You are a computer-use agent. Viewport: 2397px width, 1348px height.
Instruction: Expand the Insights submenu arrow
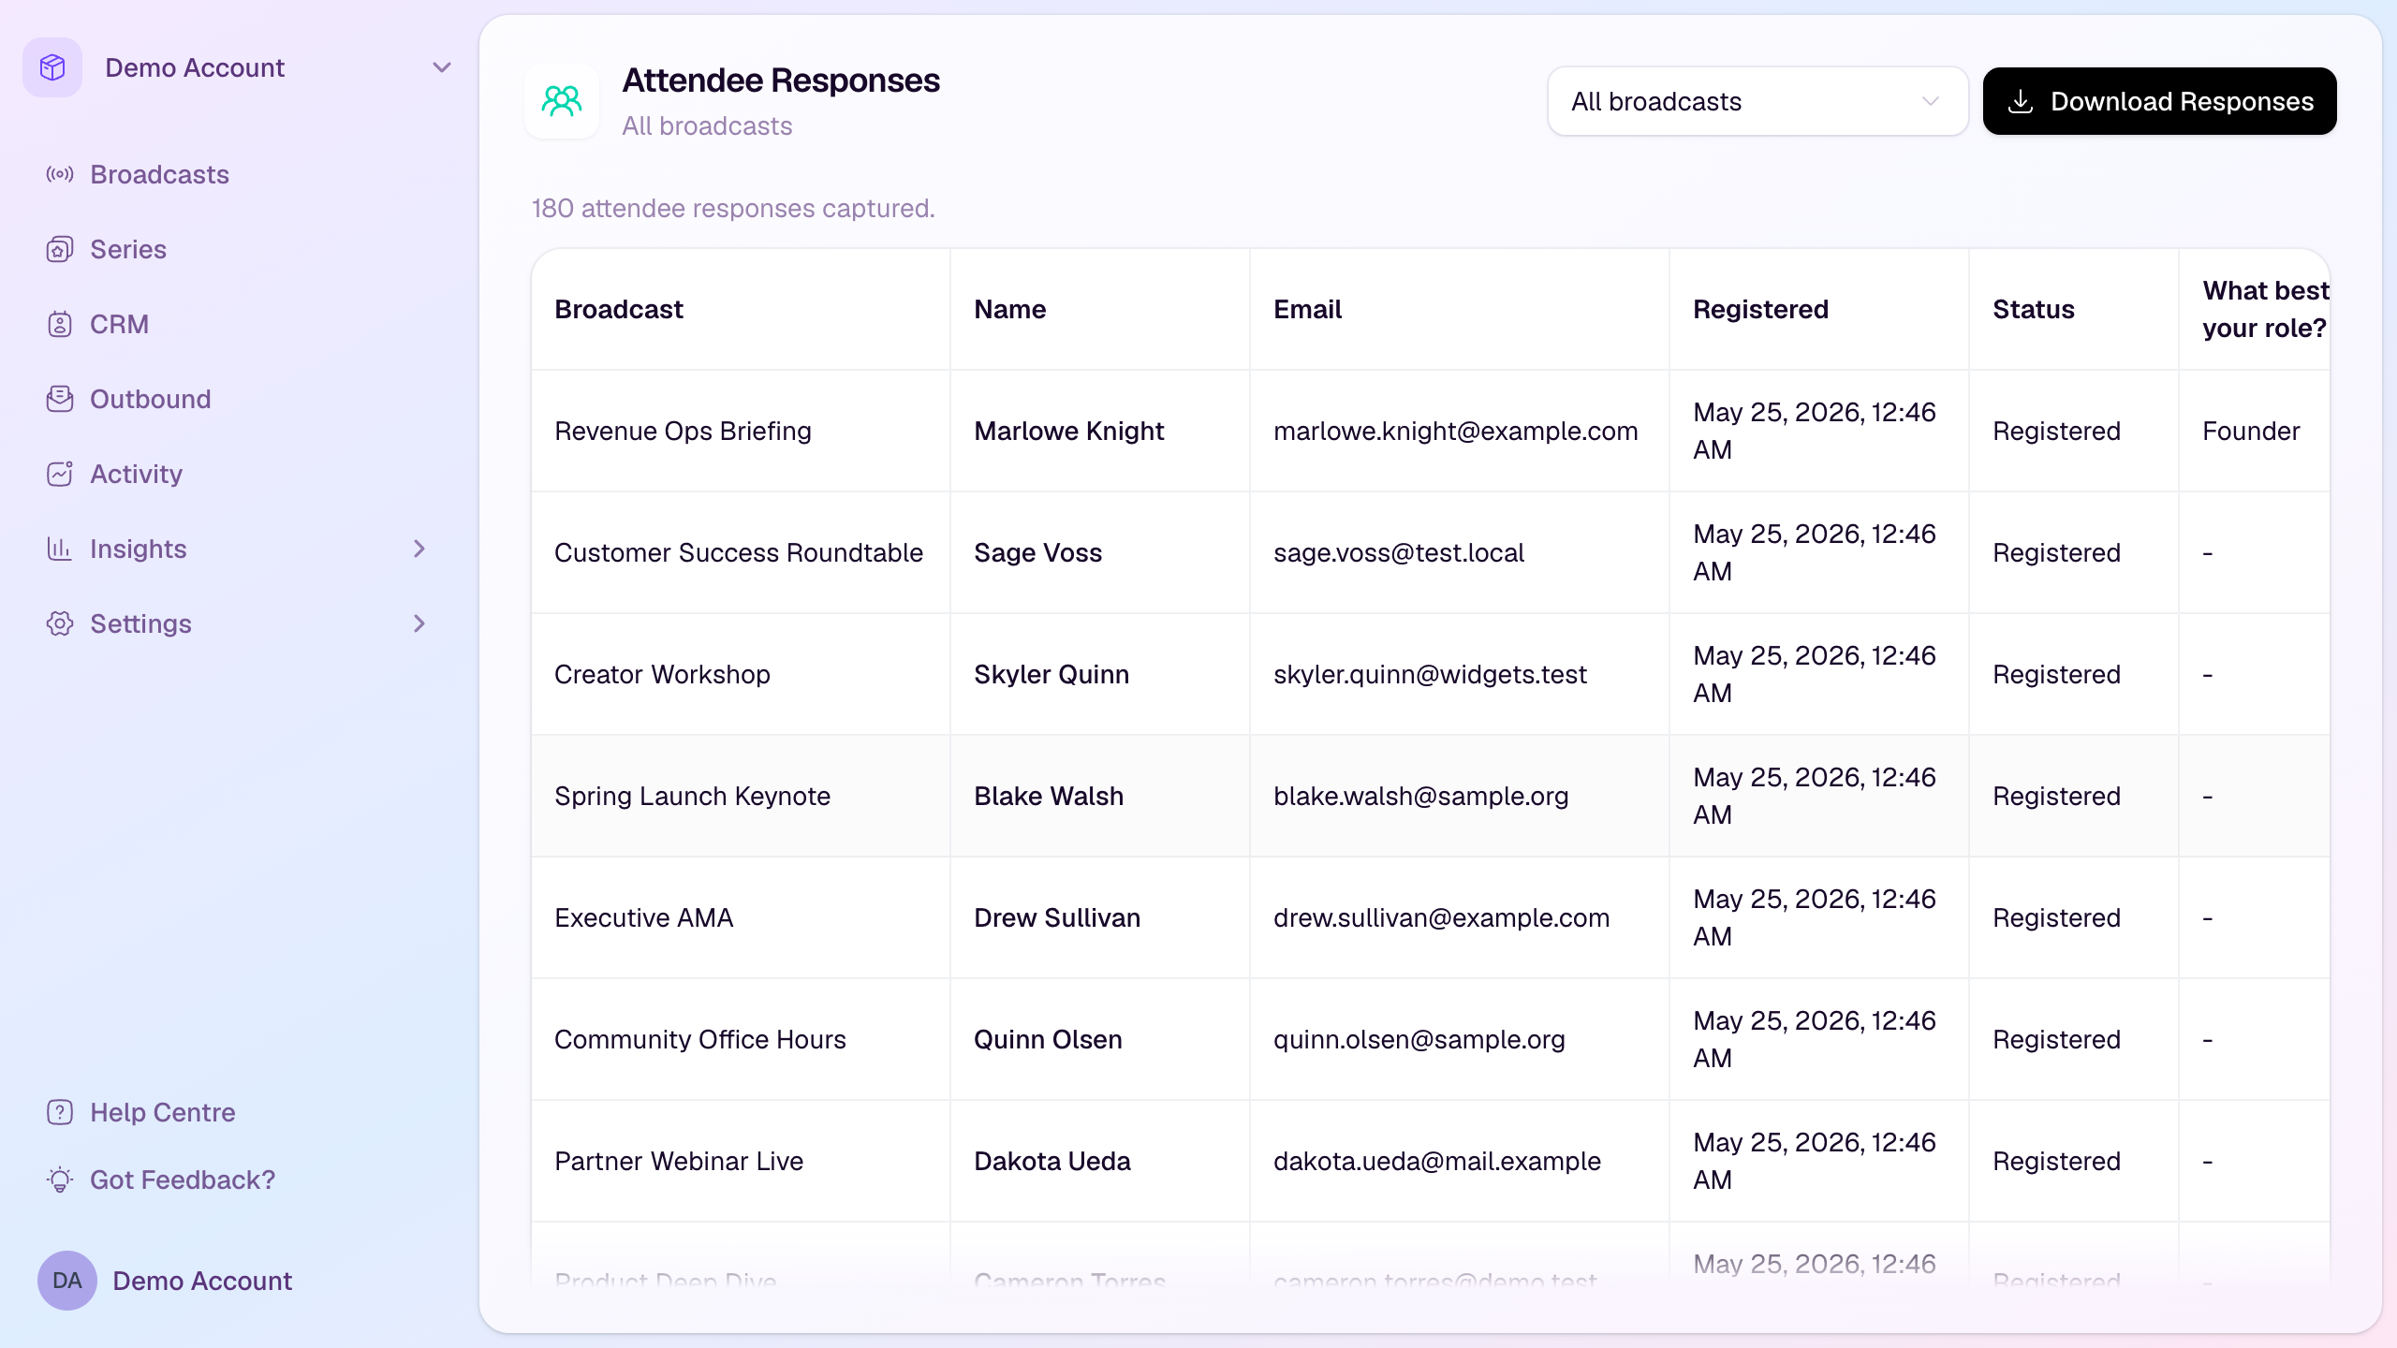[x=419, y=549]
